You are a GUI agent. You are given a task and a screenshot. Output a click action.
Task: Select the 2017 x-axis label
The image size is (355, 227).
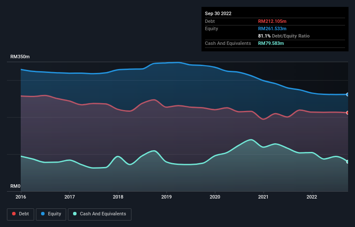(70, 197)
